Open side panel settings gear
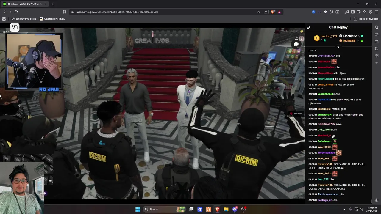 [377, 200]
